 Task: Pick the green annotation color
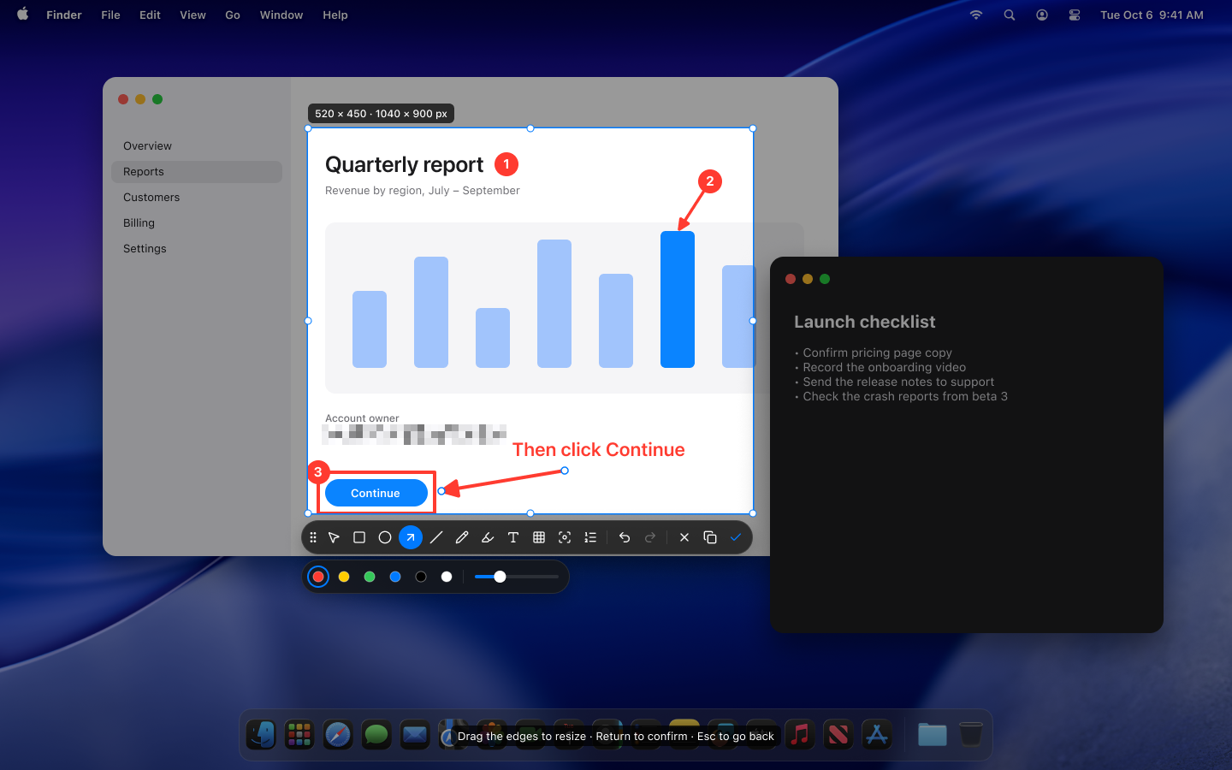tap(370, 577)
